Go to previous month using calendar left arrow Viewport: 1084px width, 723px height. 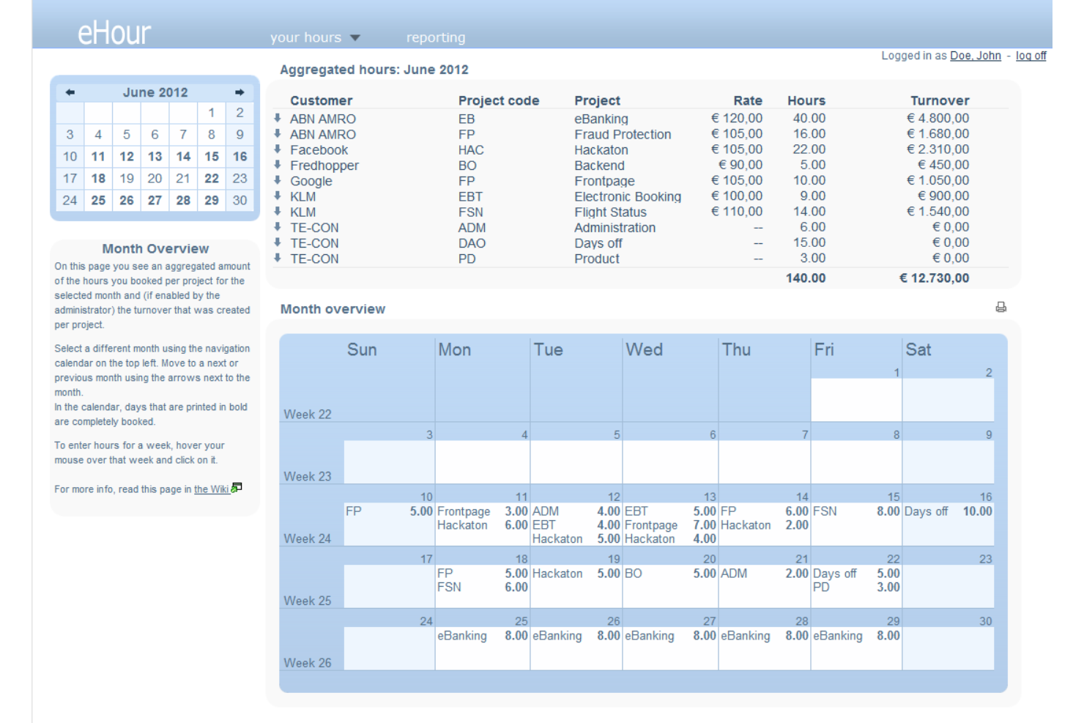coord(70,92)
